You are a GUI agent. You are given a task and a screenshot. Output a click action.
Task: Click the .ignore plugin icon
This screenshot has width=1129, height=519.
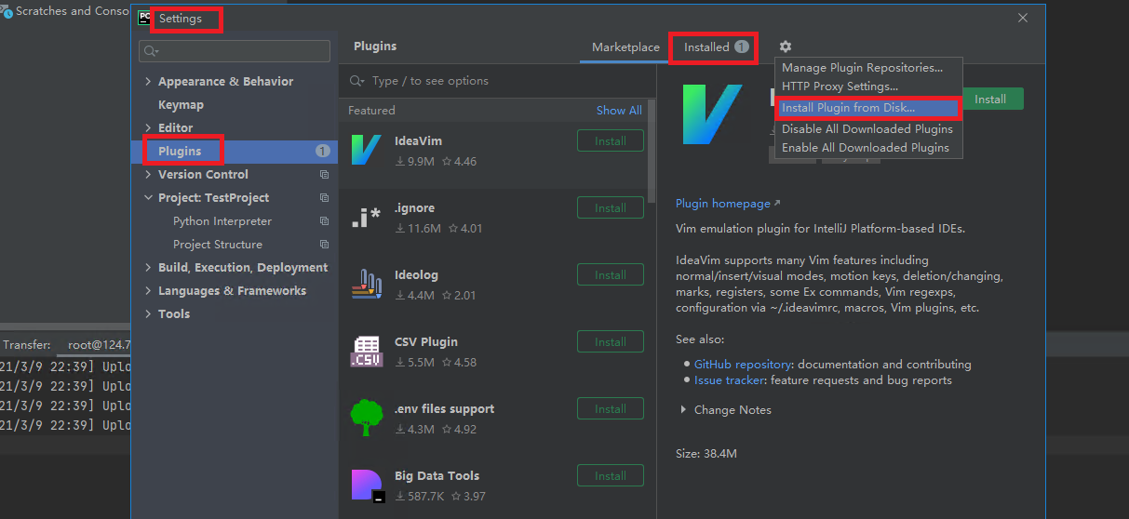click(367, 217)
